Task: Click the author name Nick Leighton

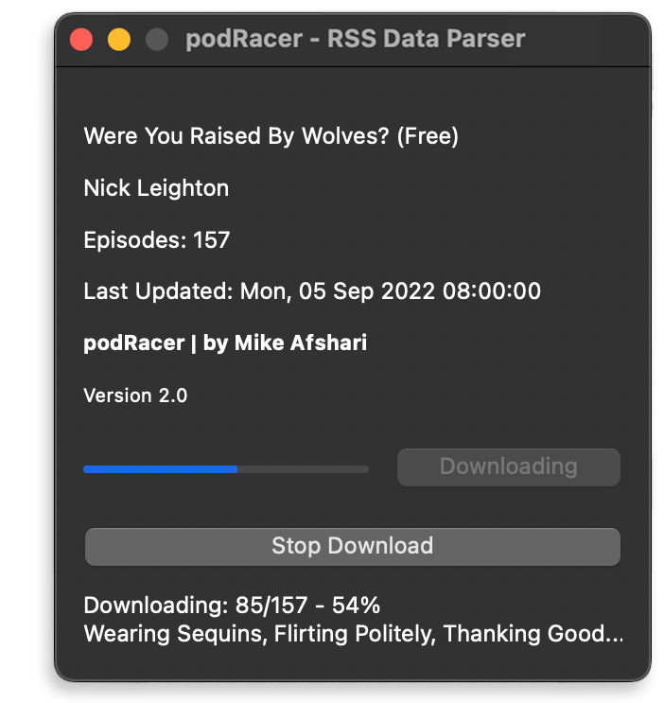Action: pyautogui.click(x=156, y=188)
